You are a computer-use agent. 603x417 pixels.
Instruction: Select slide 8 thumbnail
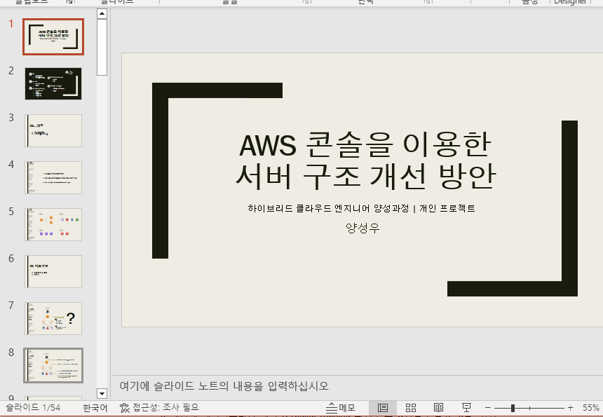(x=53, y=366)
